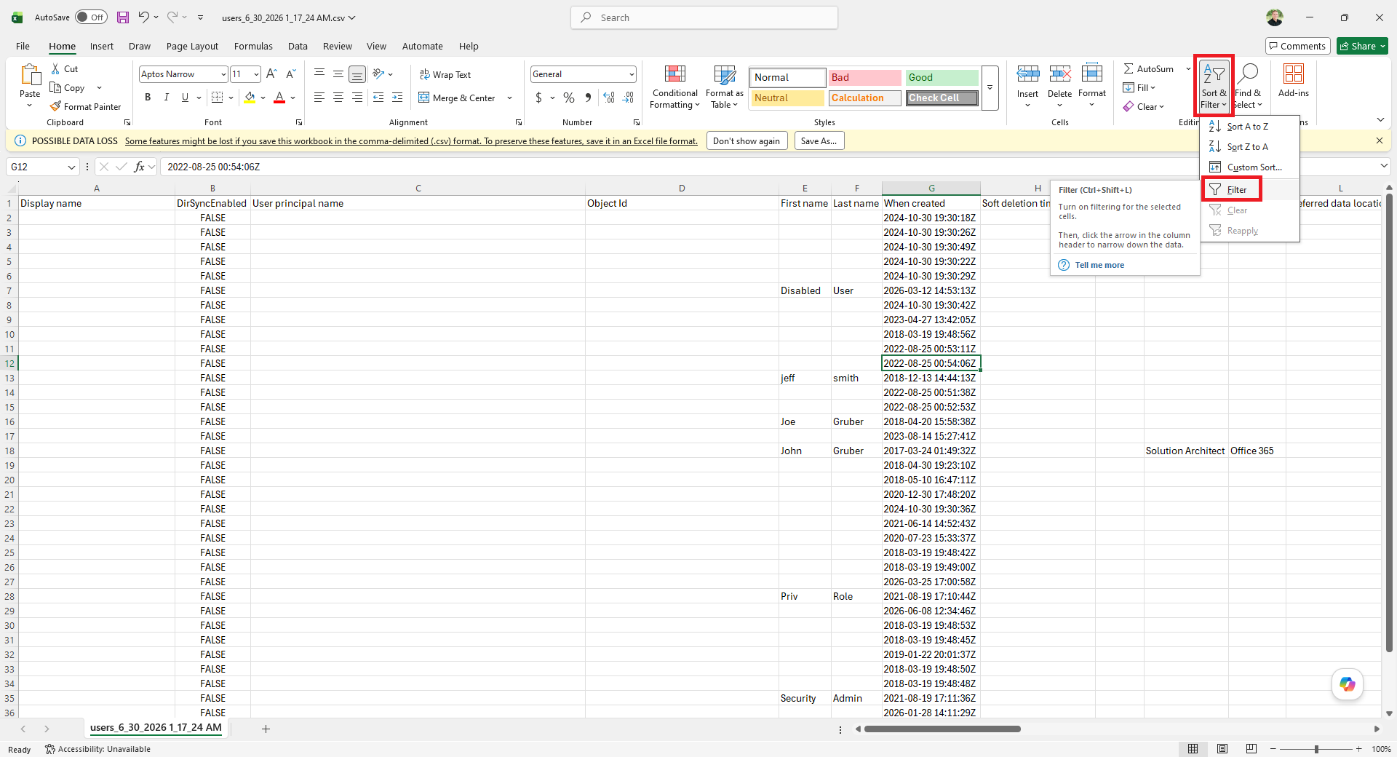Select the Good cell style swatch

click(942, 77)
